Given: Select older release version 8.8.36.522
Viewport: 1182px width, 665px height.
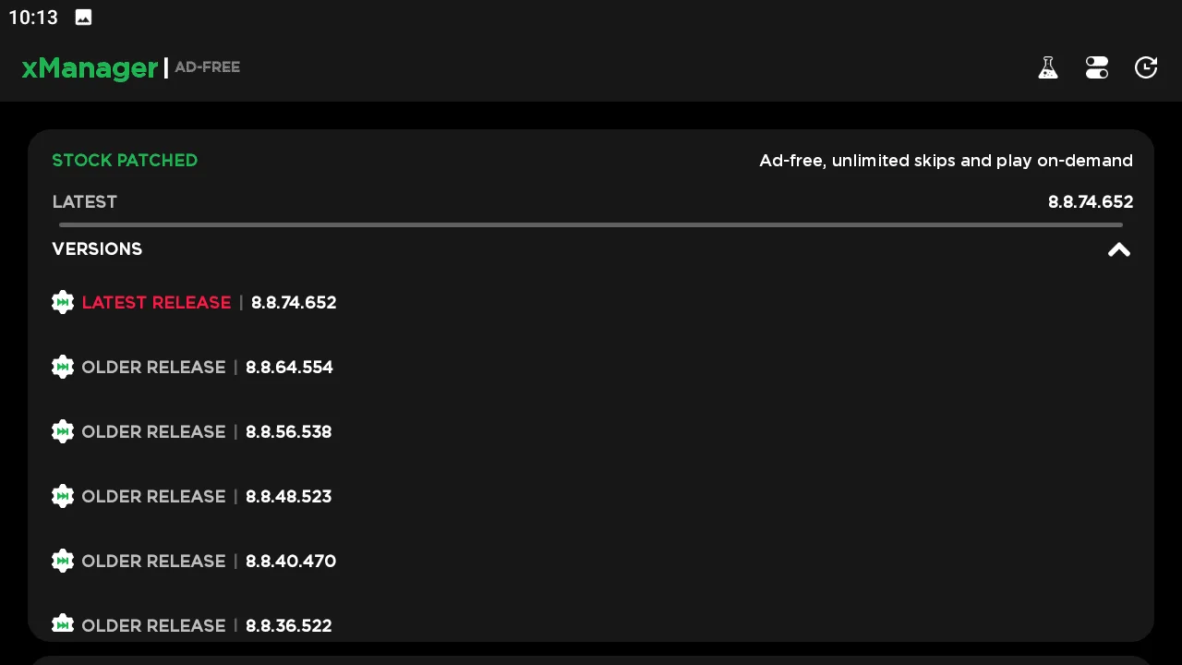Looking at the screenshot, I should point(288,626).
